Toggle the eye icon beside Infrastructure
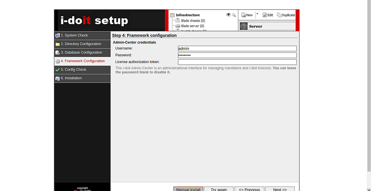Screen dimensions: 371x191 [228, 15]
